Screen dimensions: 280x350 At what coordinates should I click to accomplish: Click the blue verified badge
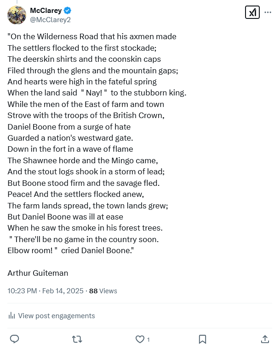[67, 11]
